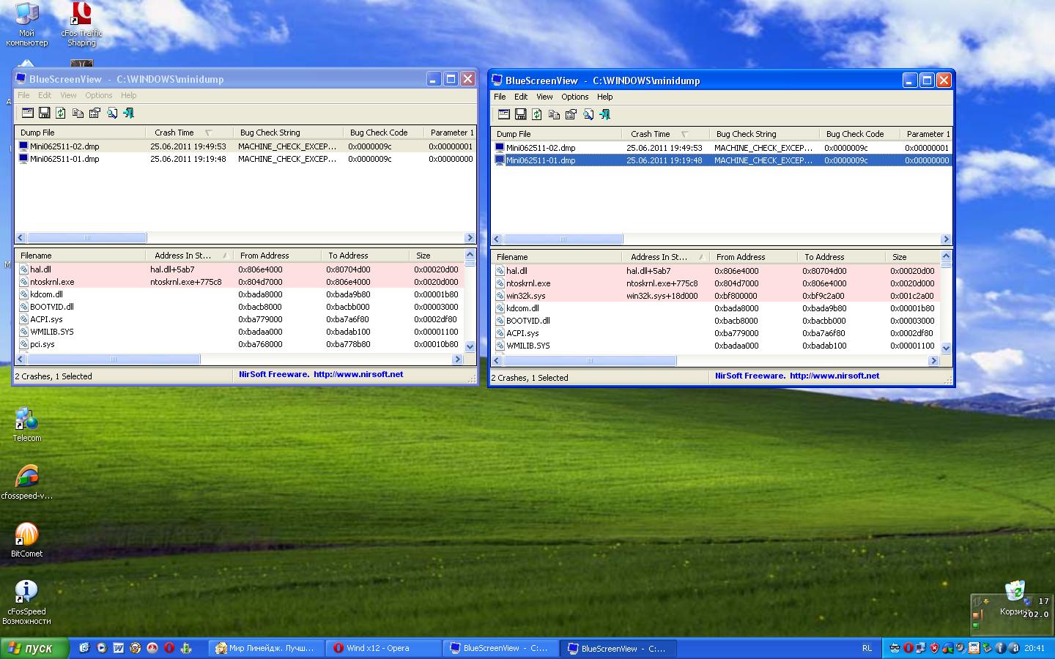
Task: Click Find magnifier icon in right window toolbar
Action: [x=588, y=114]
